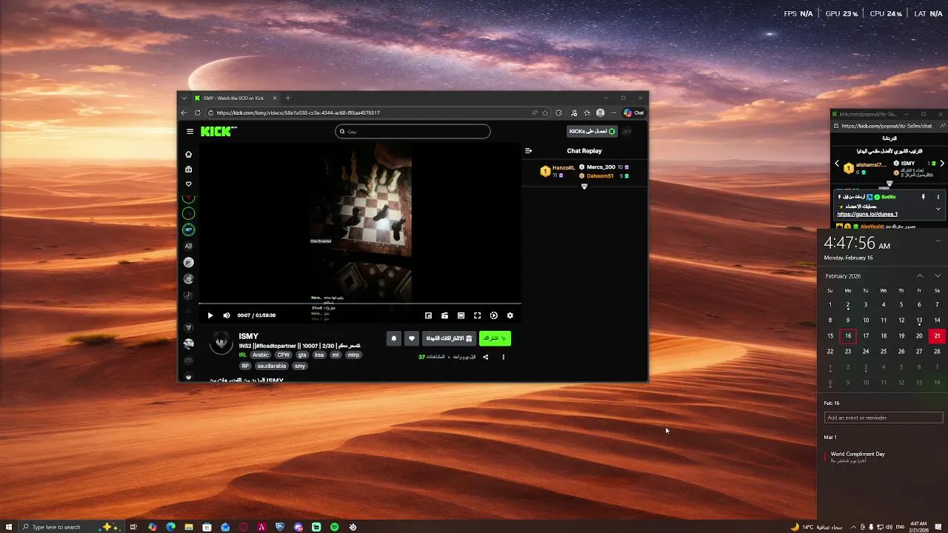Open the three-dot video options menu
Viewport: 948px width, 533px height.
[x=504, y=357]
